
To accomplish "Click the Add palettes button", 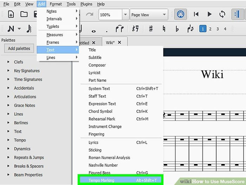I will [x=19, y=48].
